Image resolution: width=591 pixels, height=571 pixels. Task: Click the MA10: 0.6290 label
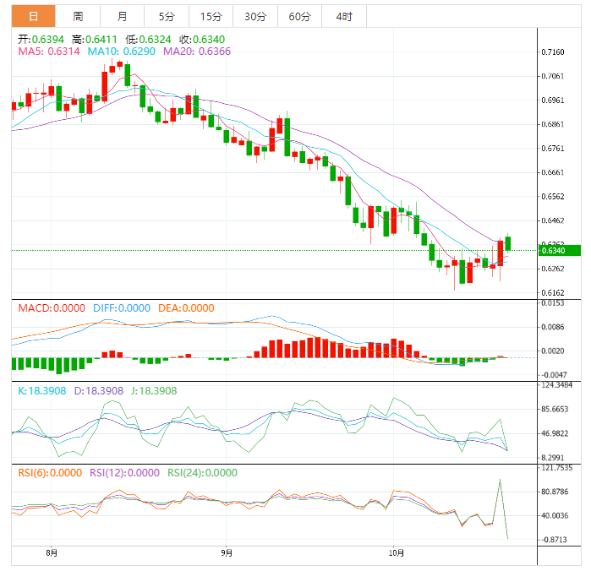click(122, 52)
